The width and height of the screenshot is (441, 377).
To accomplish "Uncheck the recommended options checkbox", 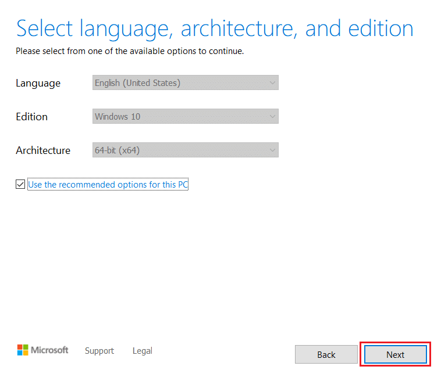I will pos(20,184).
